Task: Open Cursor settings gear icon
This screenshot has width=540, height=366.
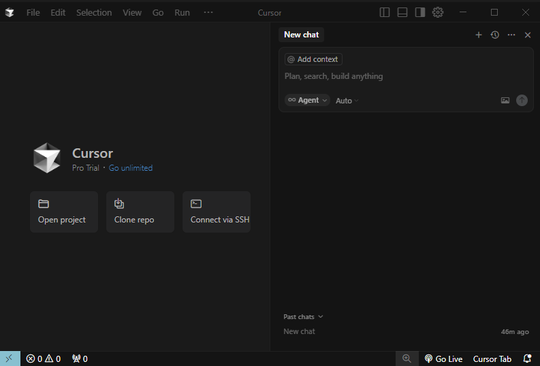Action: pyautogui.click(x=438, y=12)
